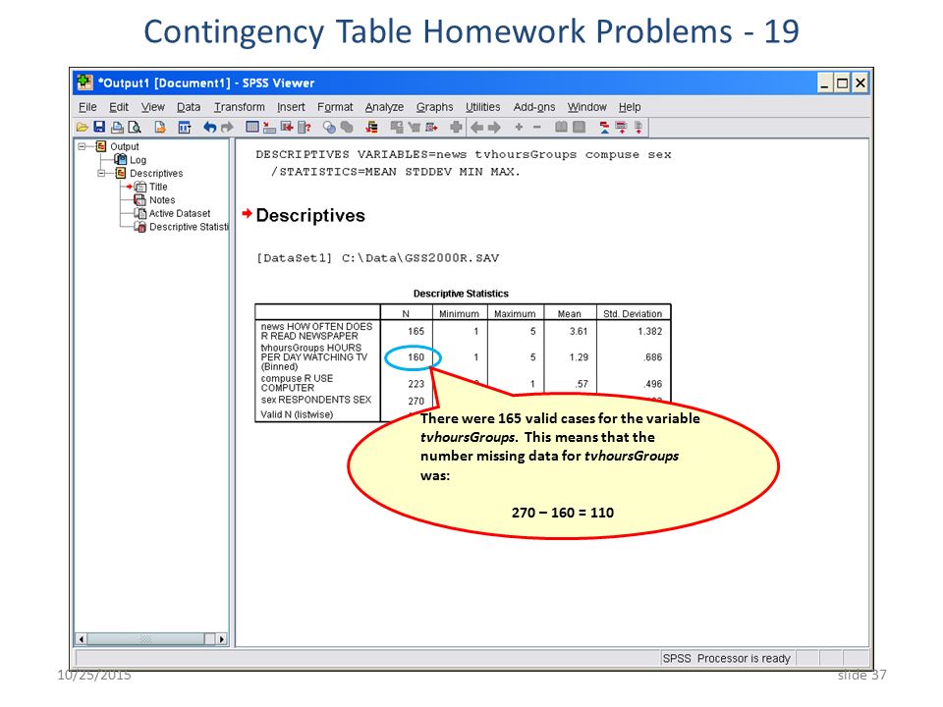Screen dimensions: 943x707
Task: Click the Select Last Output toolbar icon
Action: pyautogui.click(x=372, y=127)
